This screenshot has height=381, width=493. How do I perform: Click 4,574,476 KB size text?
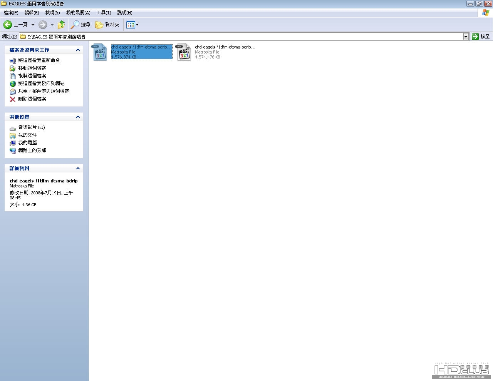pyautogui.click(x=208, y=57)
